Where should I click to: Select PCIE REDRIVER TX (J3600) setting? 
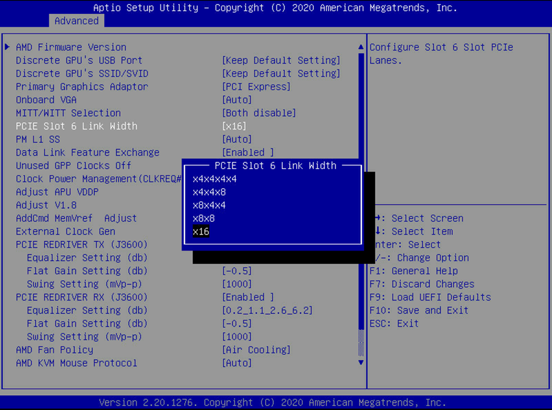pyautogui.click(x=82, y=245)
